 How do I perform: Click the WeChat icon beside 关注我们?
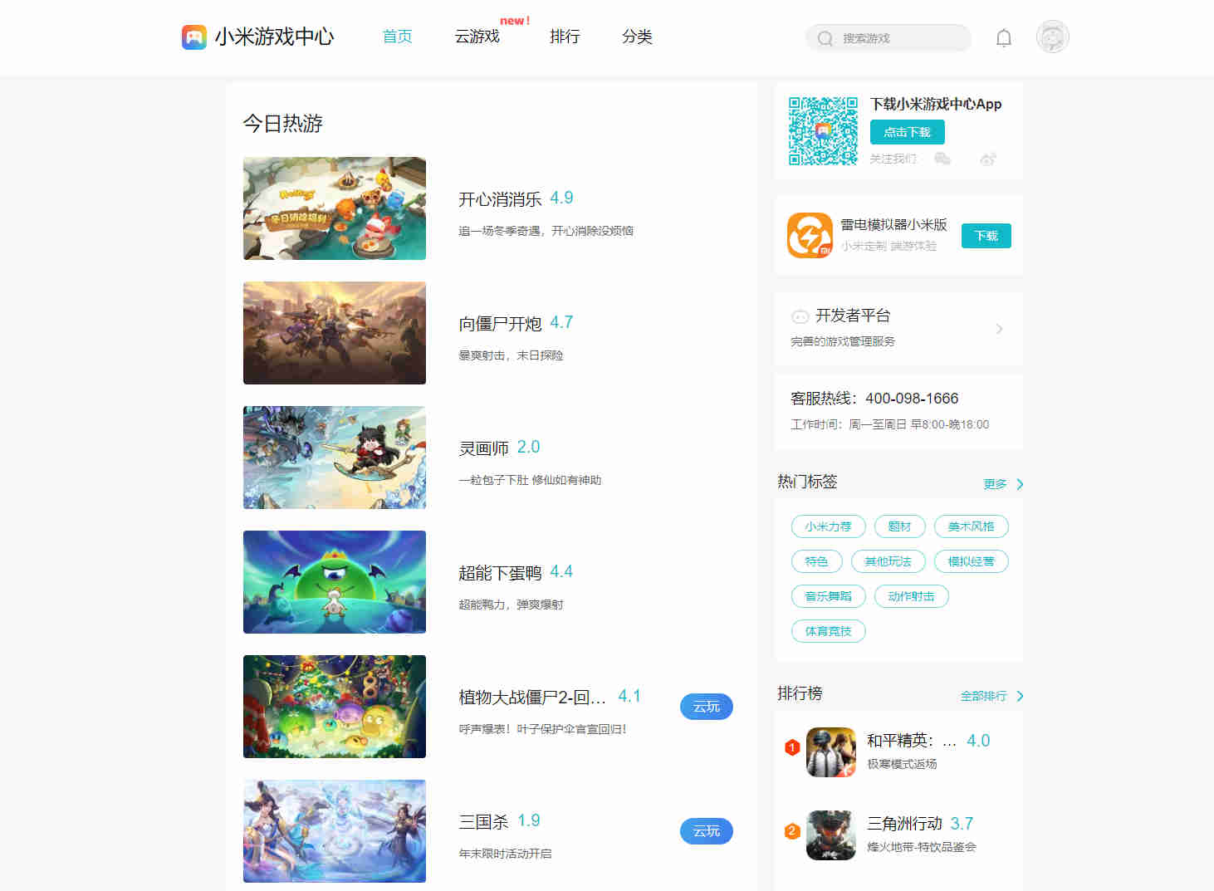tap(942, 159)
